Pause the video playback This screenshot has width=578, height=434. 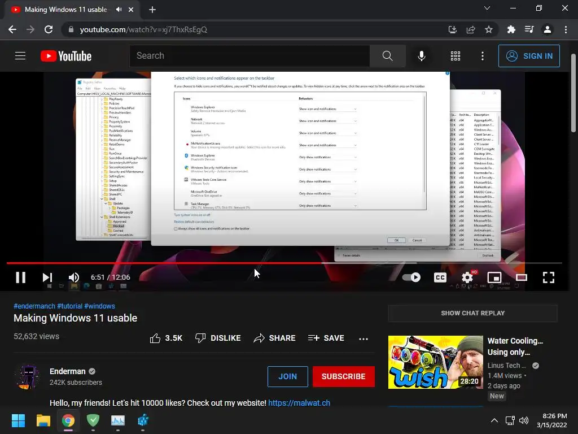click(21, 277)
